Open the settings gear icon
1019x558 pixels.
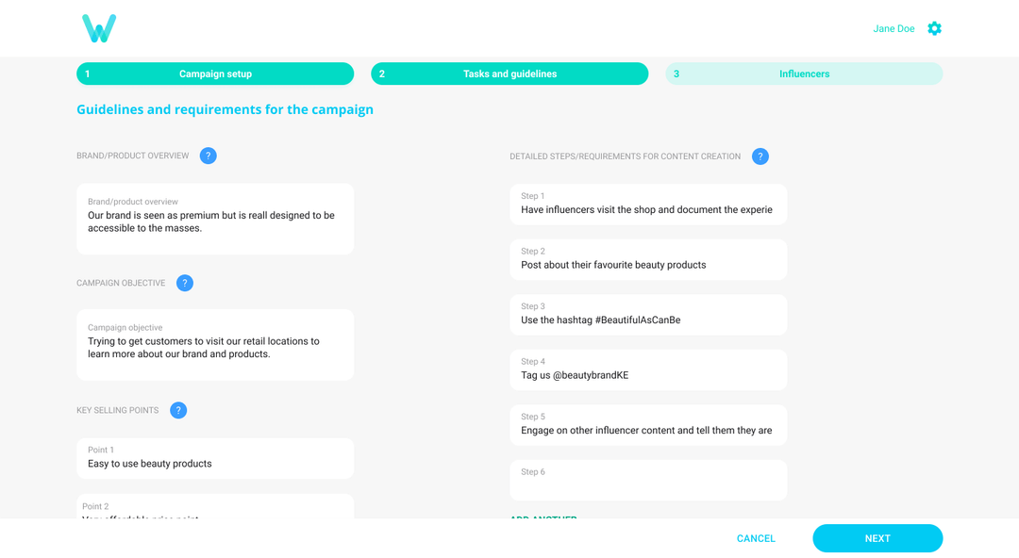tap(934, 28)
